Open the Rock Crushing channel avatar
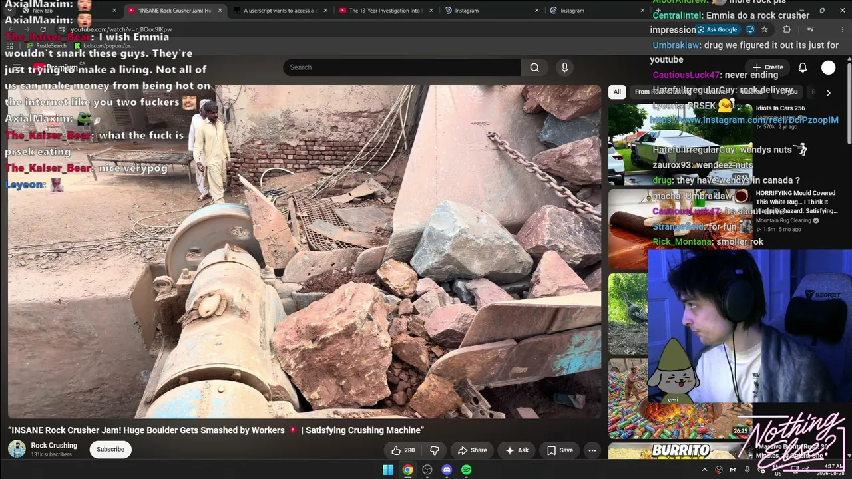The image size is (852, 479). click(x=17, y=449)
